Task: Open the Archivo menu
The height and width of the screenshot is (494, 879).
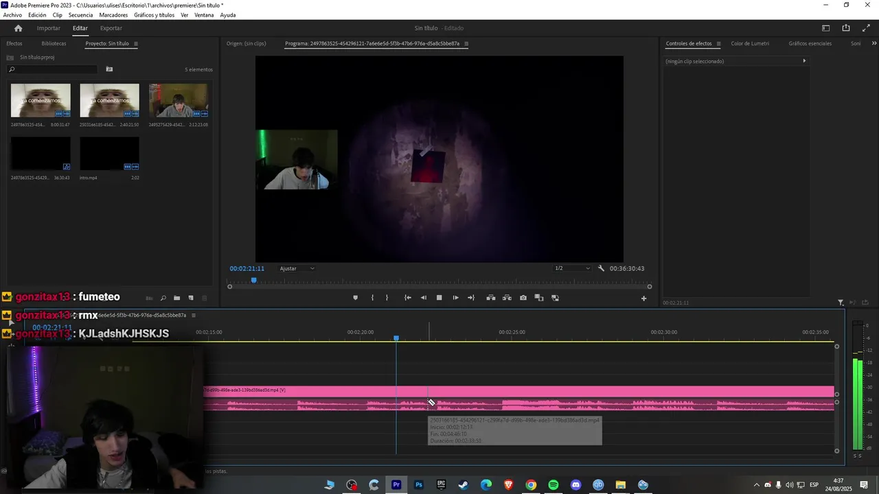Action: pos(12,15)
